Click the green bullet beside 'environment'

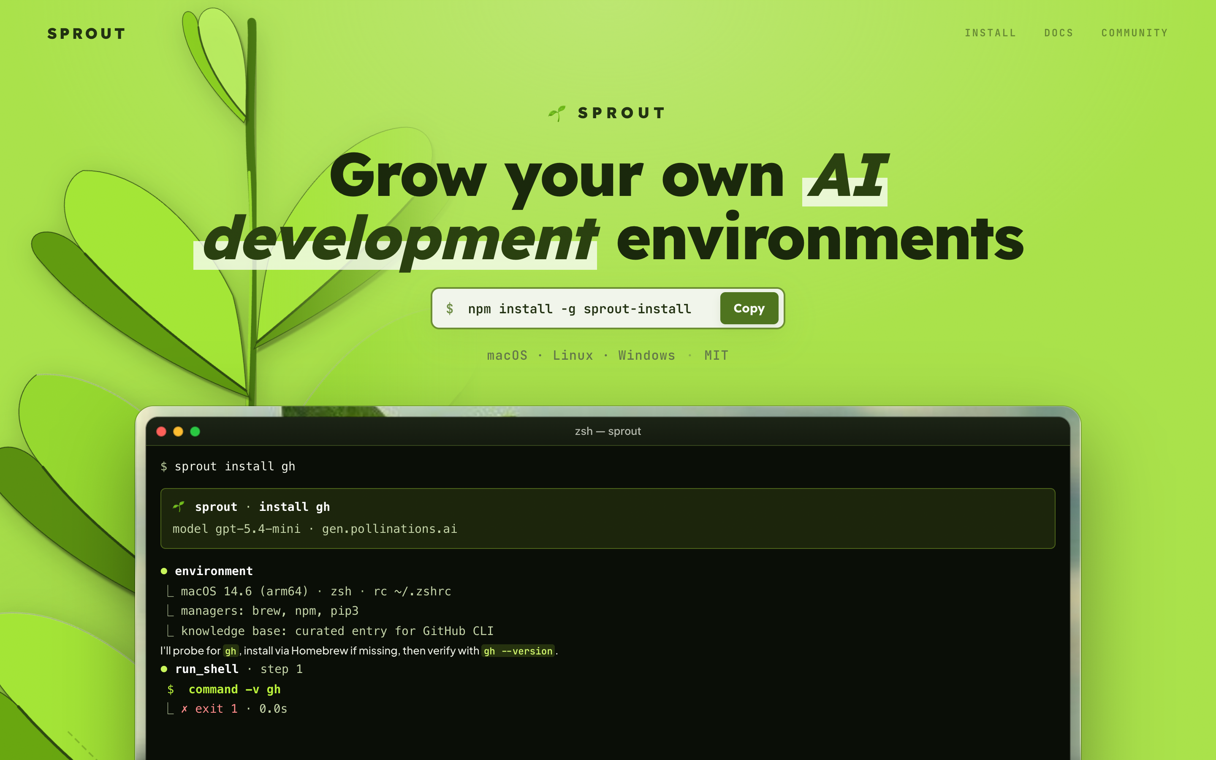pyautogui.click(x=164, y=571)
